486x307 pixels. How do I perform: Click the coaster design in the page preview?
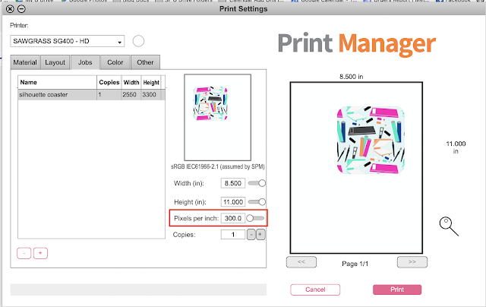(371, 140)
